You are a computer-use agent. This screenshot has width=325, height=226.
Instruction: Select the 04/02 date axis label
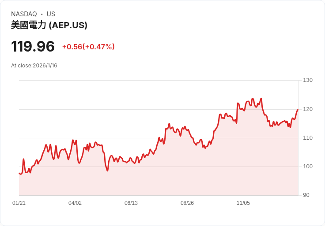coord(75,203)
